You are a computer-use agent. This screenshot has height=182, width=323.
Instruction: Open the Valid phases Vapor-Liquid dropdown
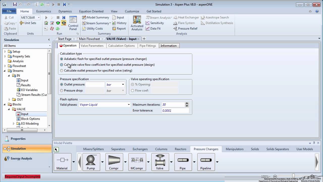[x=129, y=105]
